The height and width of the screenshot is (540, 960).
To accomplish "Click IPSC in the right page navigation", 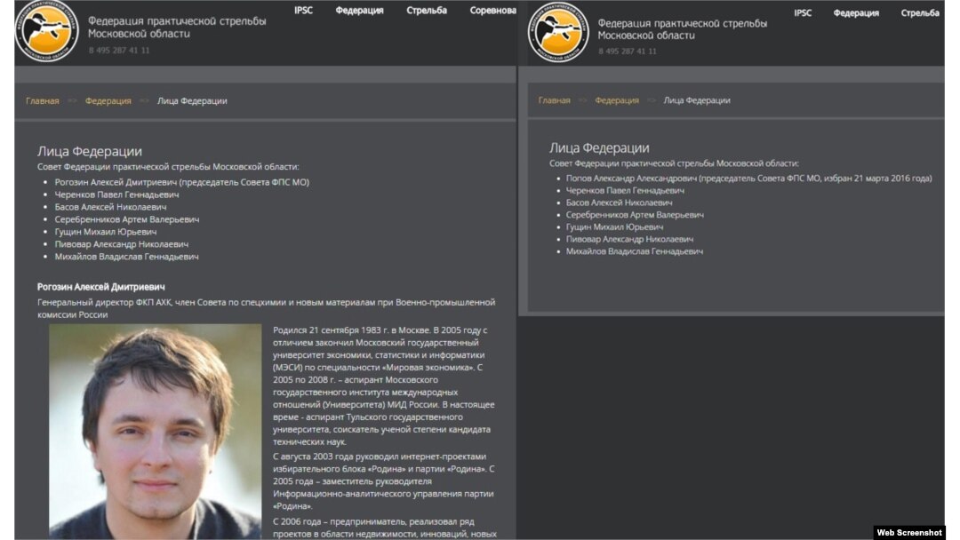I will 803,13.
